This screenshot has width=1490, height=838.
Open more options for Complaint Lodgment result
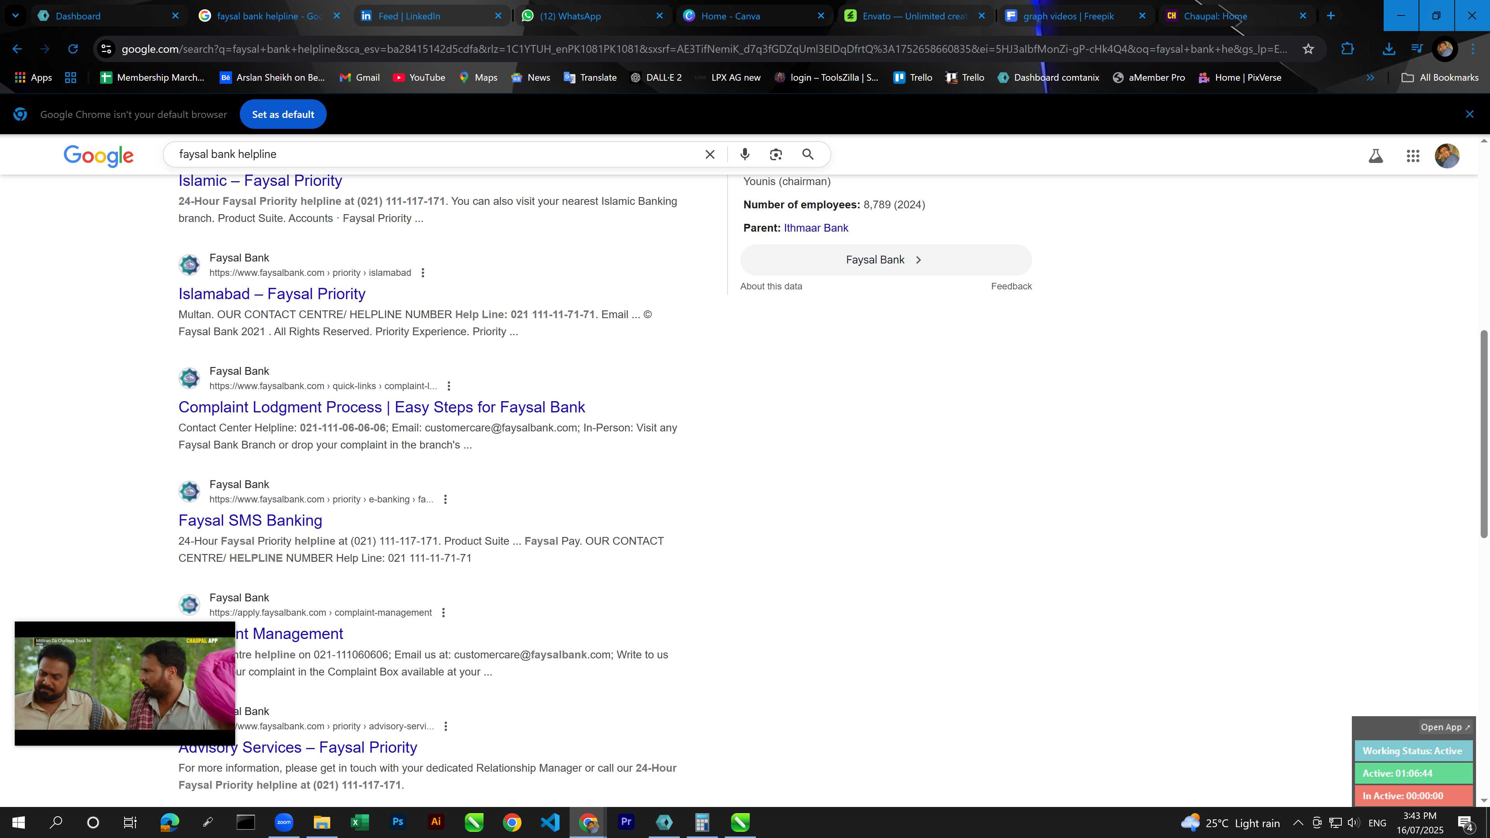[449, 386]
